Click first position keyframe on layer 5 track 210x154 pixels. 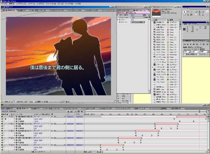click(x=101, y=147)
